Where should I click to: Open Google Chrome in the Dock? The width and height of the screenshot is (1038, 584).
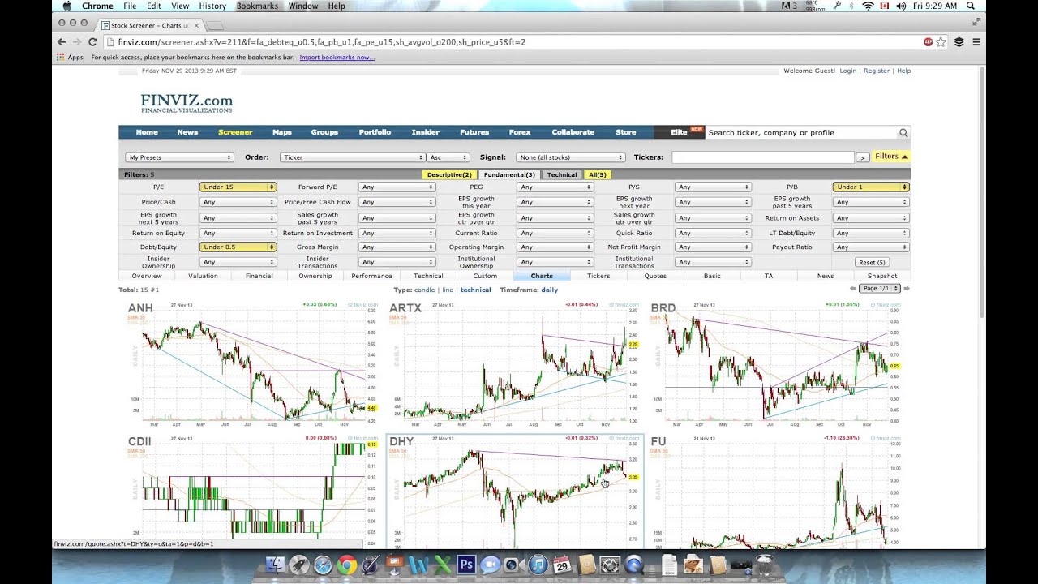tap(347, 565)
